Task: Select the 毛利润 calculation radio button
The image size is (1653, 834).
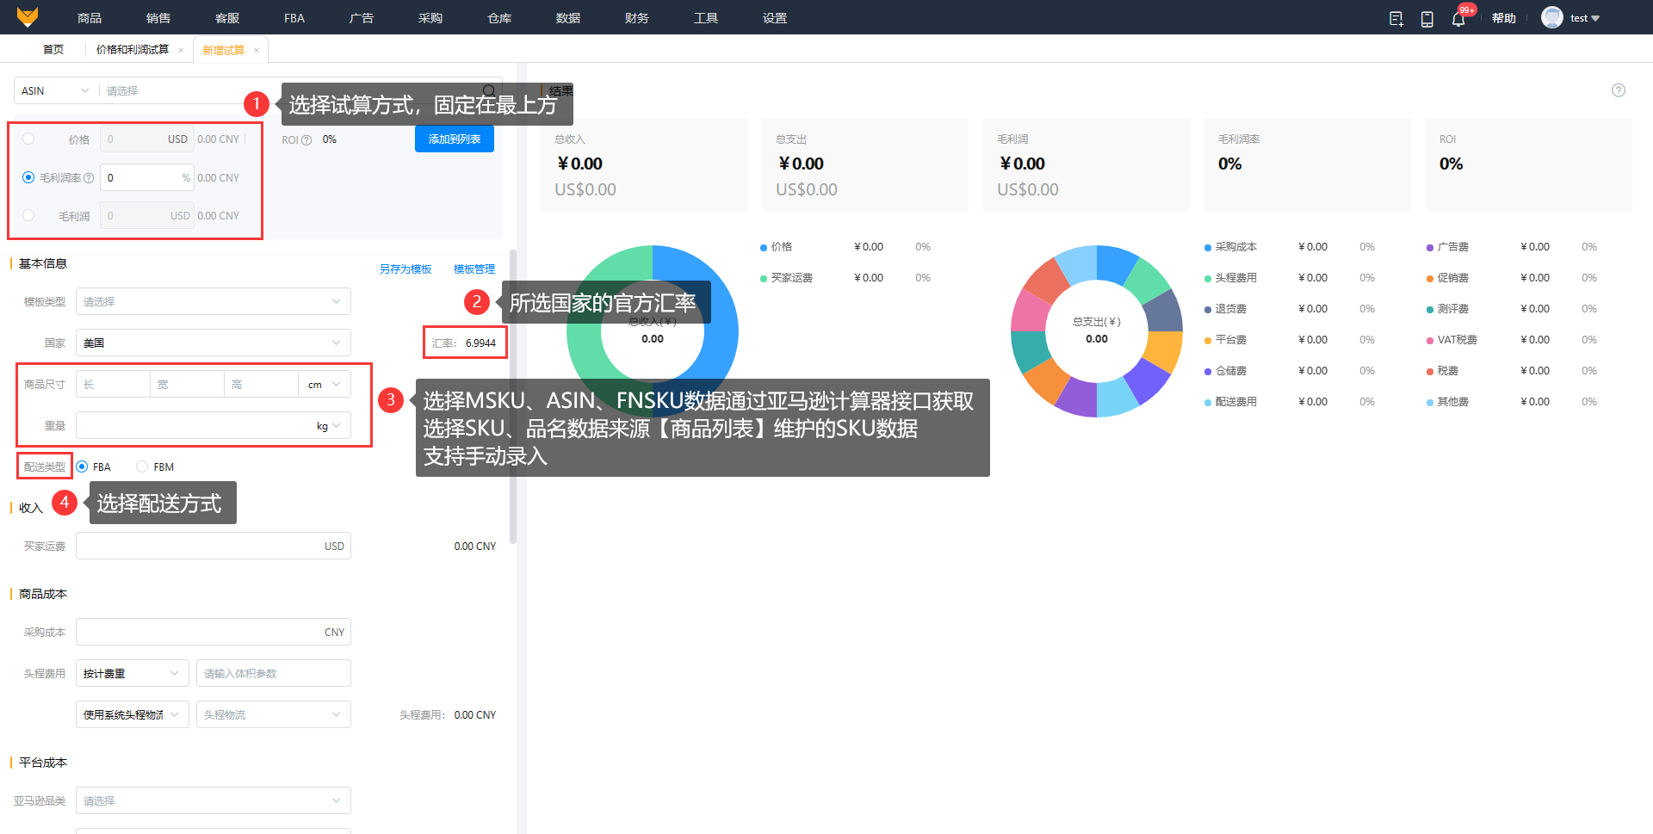Action: [x=28, y=215]
